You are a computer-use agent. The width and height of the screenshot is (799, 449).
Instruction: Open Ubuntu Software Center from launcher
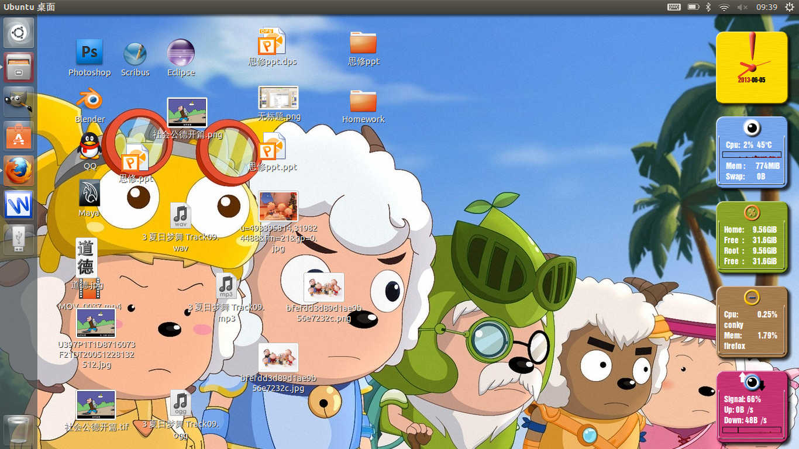click(x=19, y=136)
